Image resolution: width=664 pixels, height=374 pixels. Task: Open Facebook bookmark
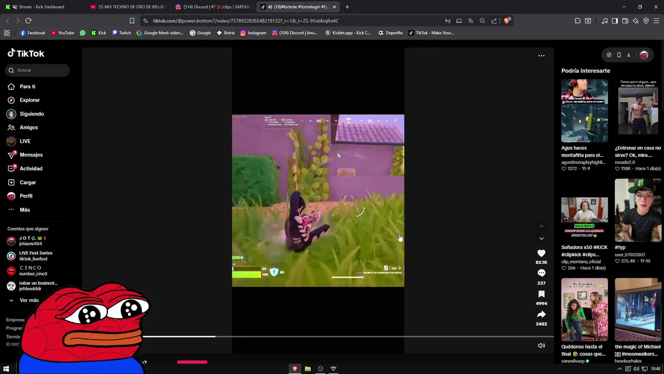click(x=33, y=33)
